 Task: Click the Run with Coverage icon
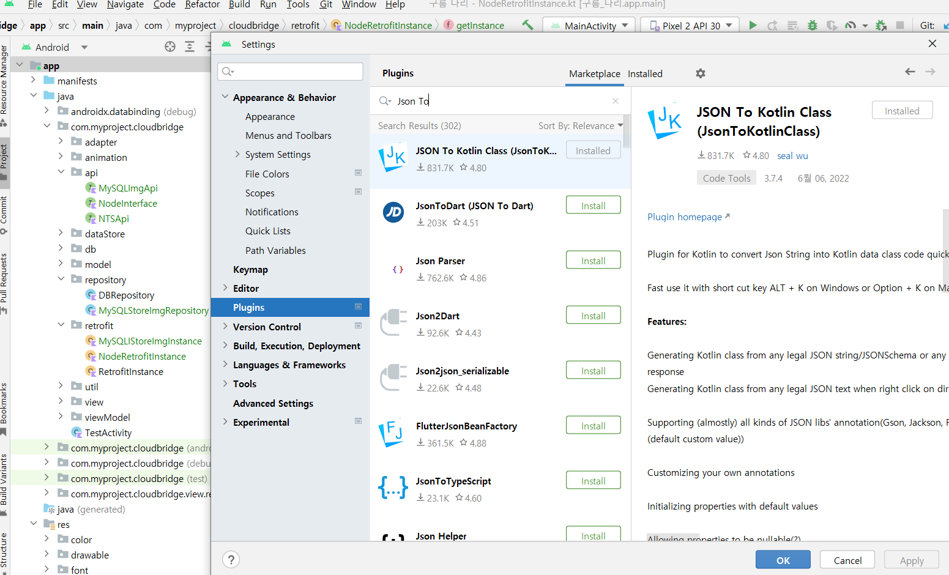pyautogui.click(x=832, y=25)
